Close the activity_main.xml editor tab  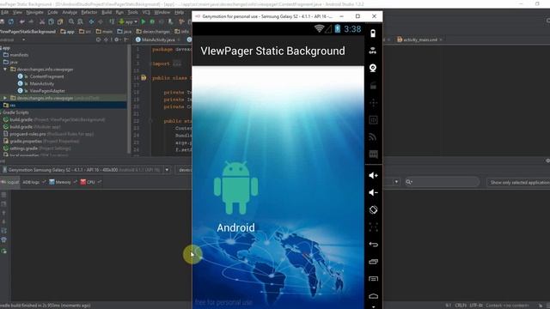pyautogui.click(x=441, y=40)
